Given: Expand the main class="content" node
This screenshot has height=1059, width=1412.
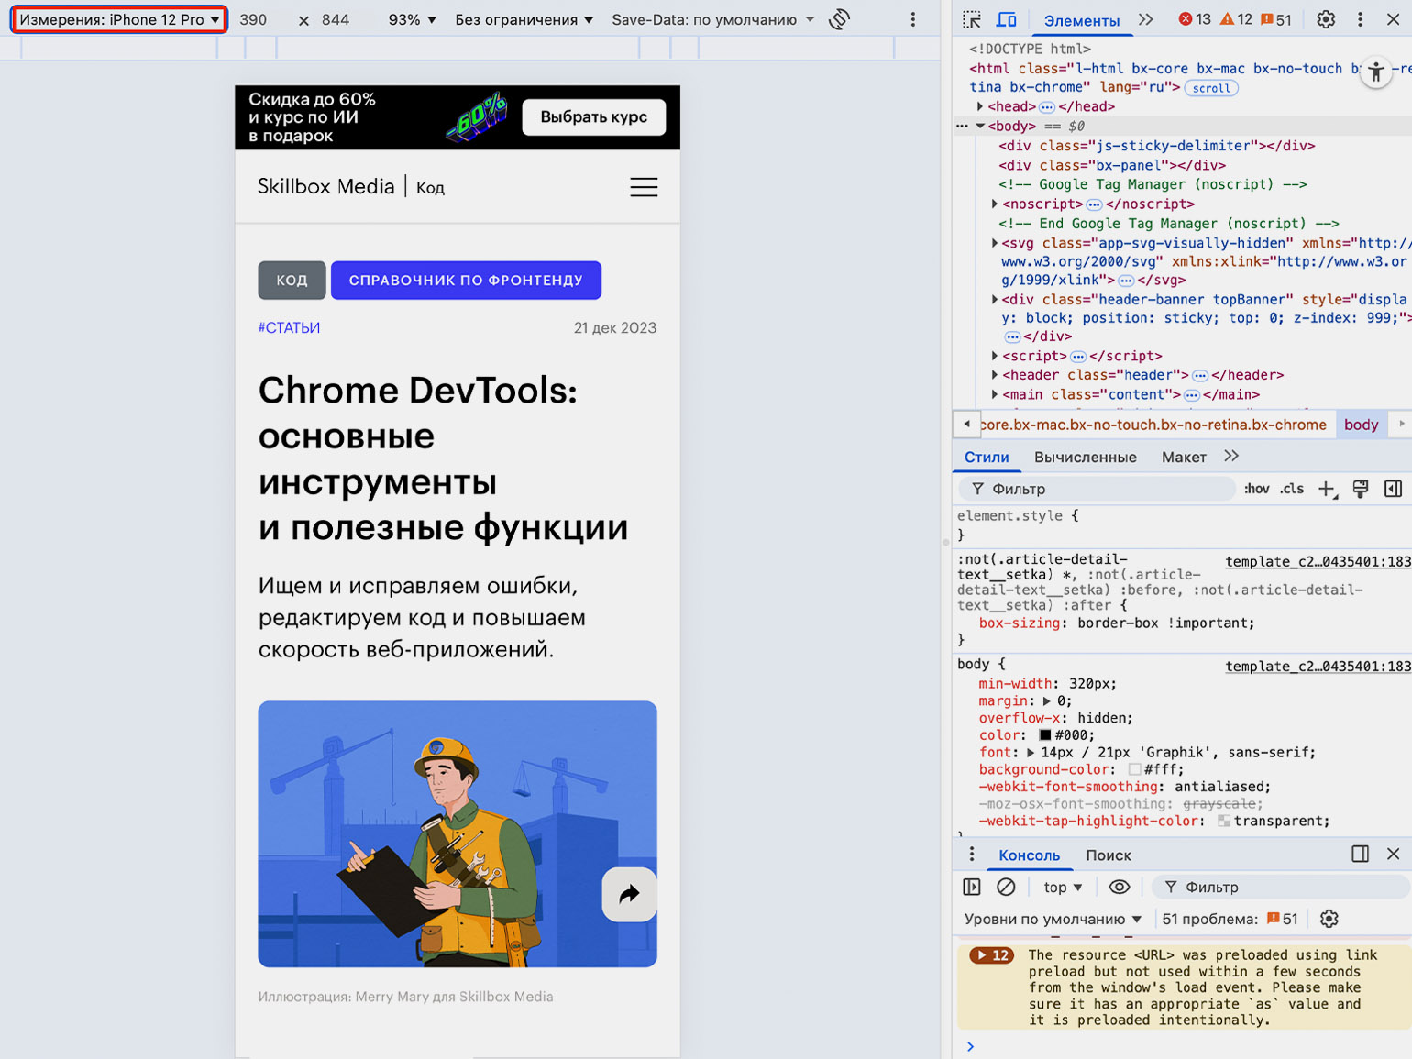Looking at the screenshot, I should (996, 394).
